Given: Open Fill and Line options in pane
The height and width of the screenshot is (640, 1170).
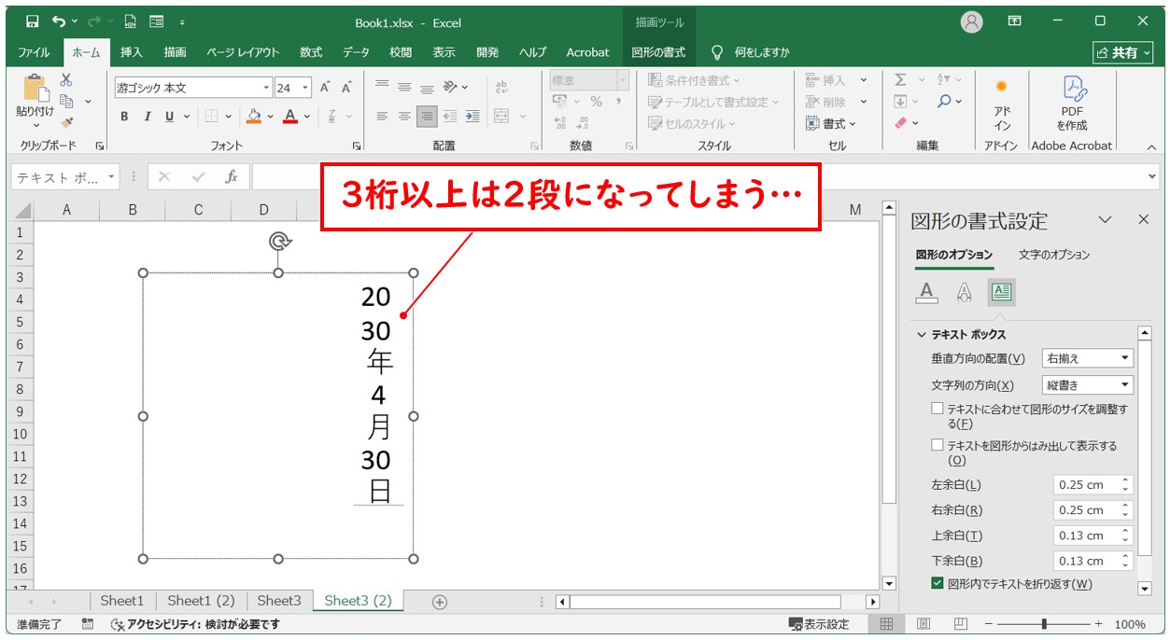Looking at the screenshot, I should click(x=926, y=293).
